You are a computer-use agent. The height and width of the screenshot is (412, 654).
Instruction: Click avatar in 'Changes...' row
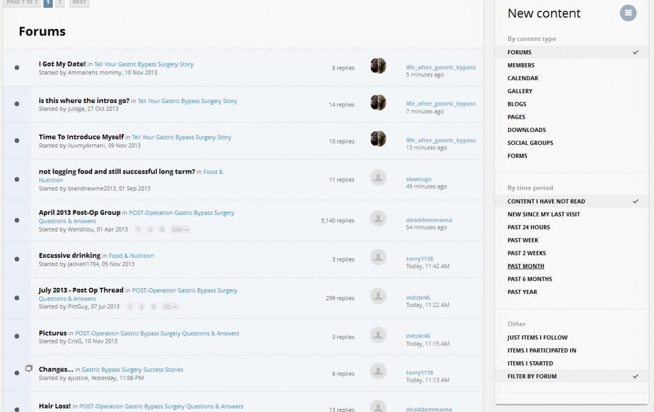click(x=378, y=372)
